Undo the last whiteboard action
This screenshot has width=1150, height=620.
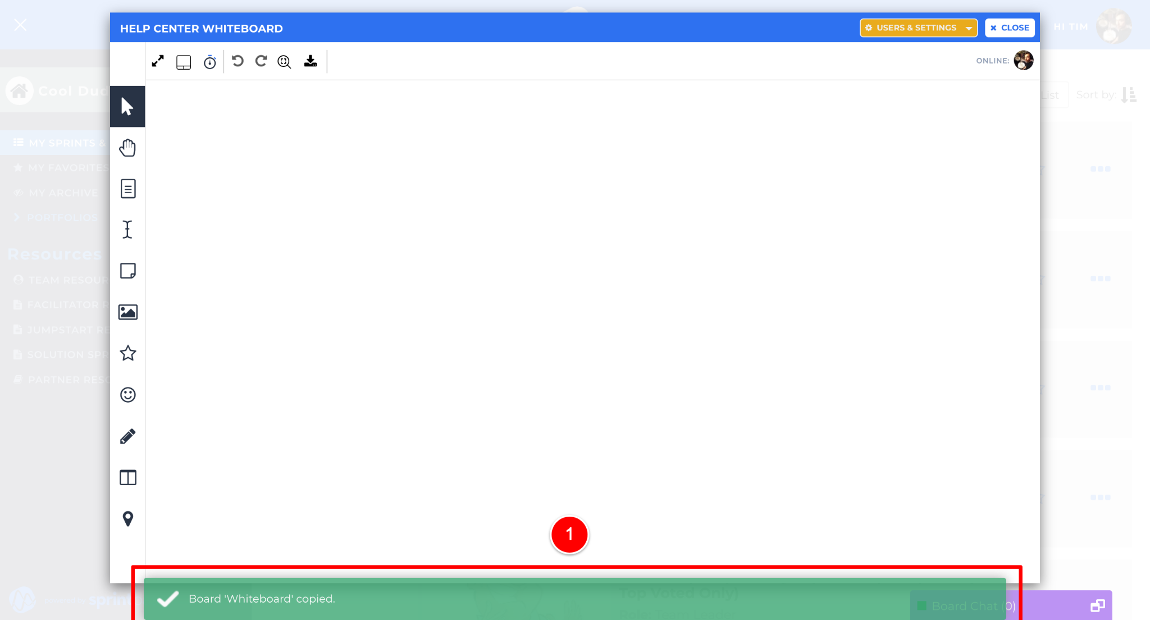point(238,61)
